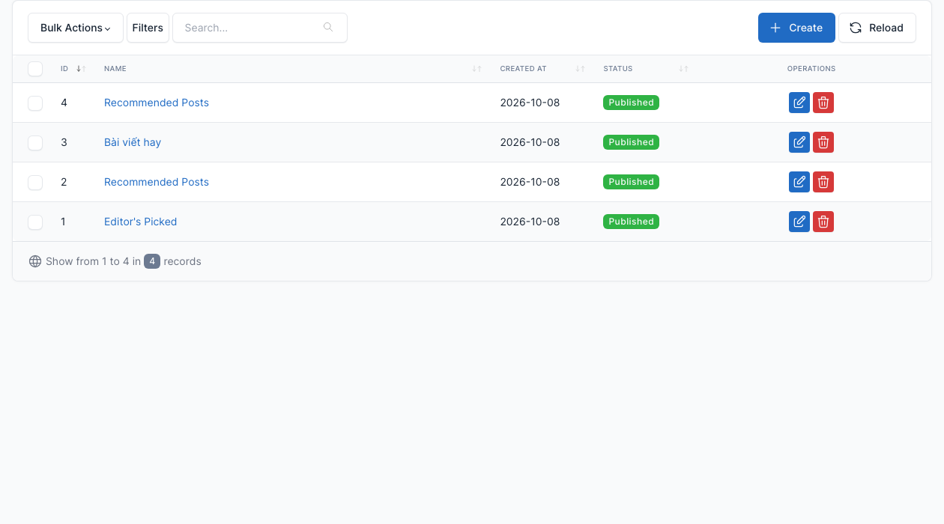Select the Bài viết hay row checkbox
This screenshot has width=944, height=524.
click(35, 142)
